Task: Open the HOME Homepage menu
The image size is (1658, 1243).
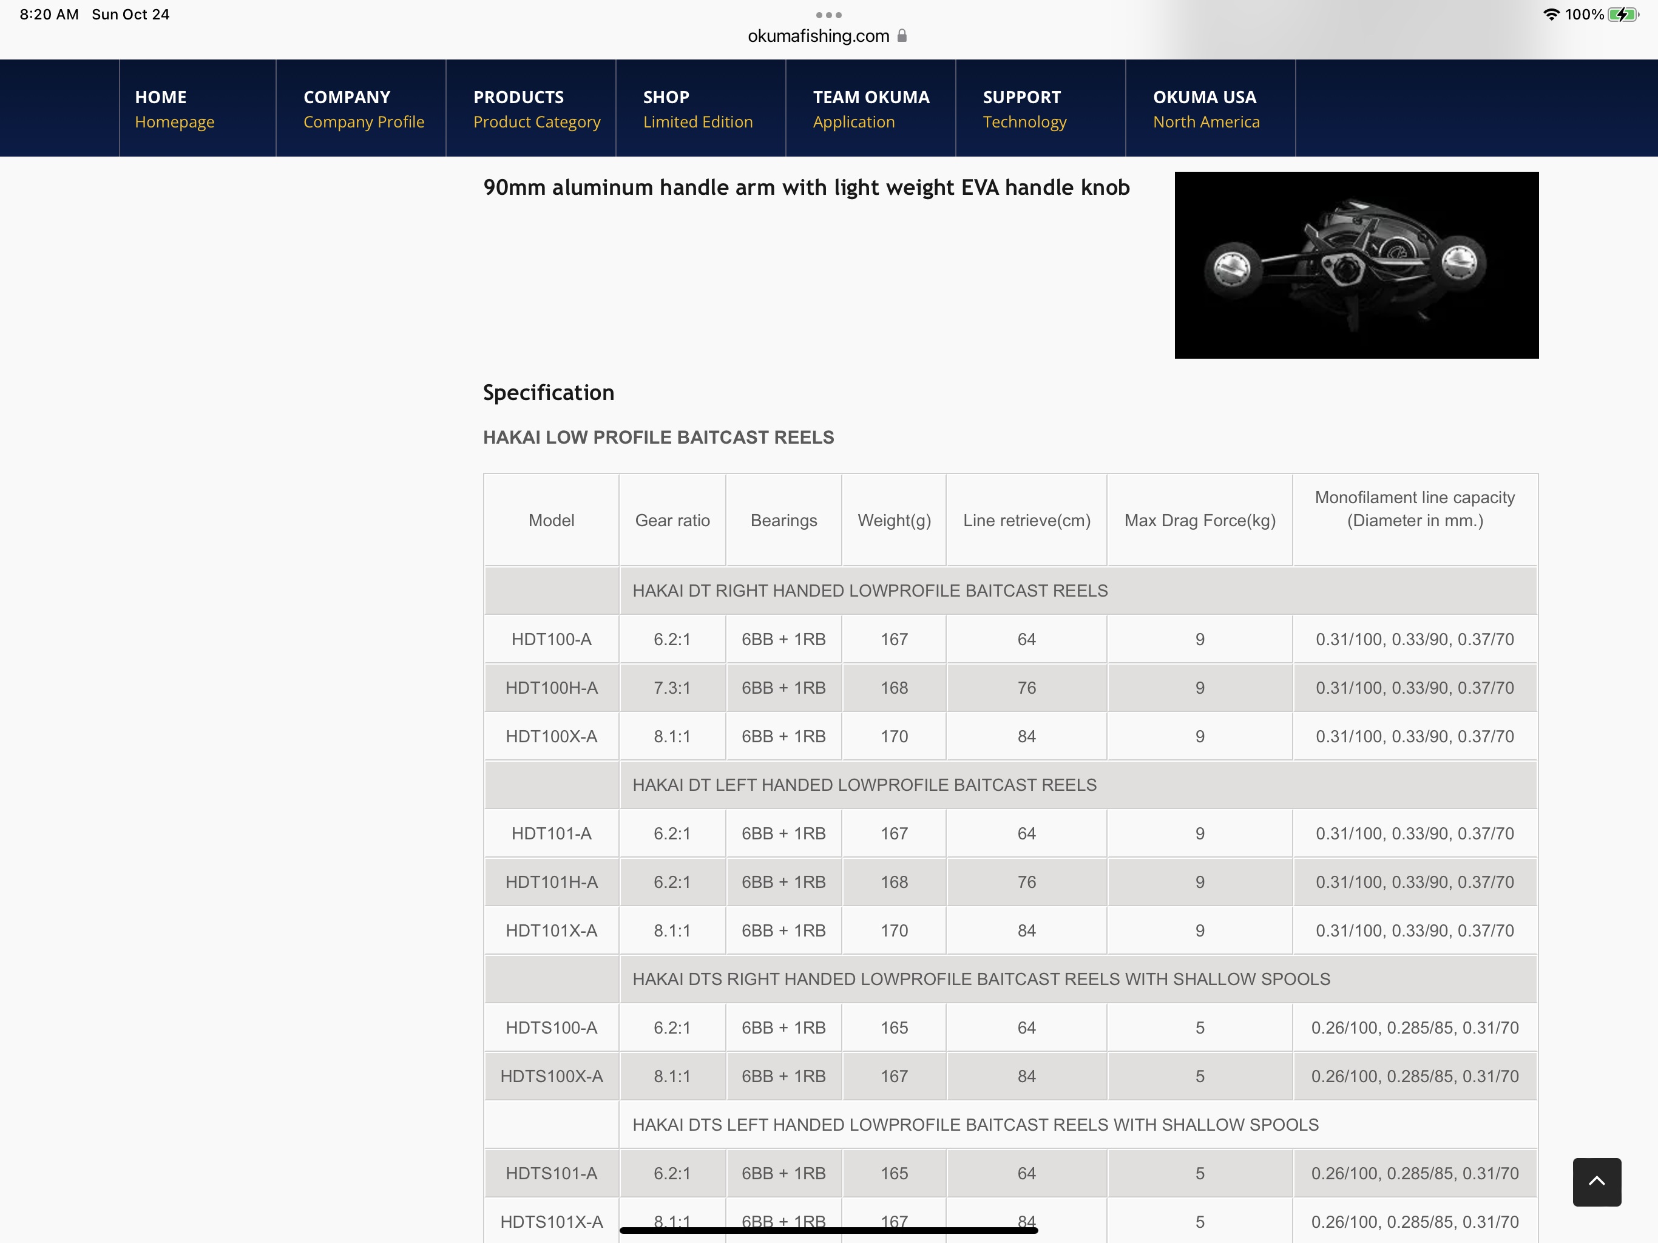Action: pyautogui.click(x=197, y=108)
